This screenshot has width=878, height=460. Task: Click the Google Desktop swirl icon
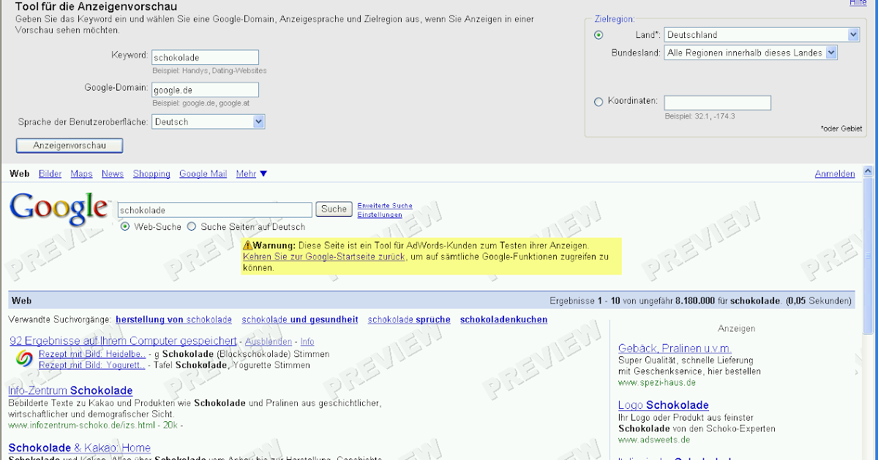tap(23, 359)
